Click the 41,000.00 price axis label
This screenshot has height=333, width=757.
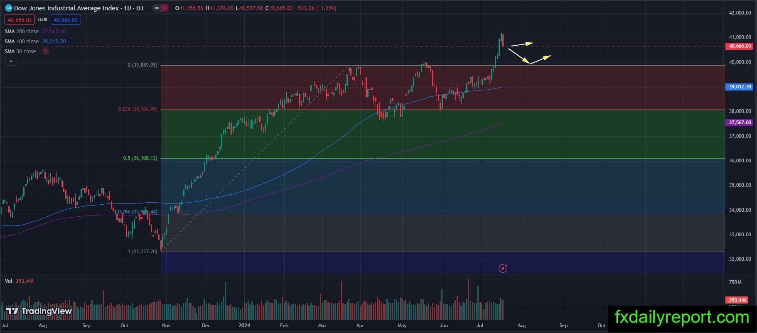point(740,37)
